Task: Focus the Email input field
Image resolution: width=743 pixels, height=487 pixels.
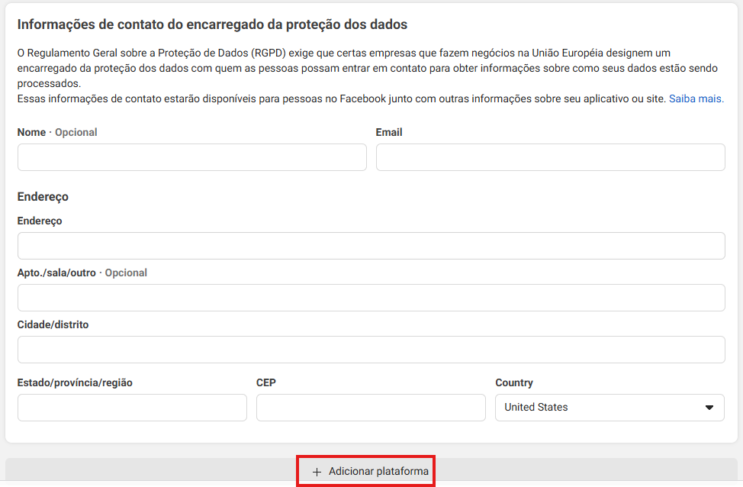Action: pyautogui.click(x=551, y=157)
